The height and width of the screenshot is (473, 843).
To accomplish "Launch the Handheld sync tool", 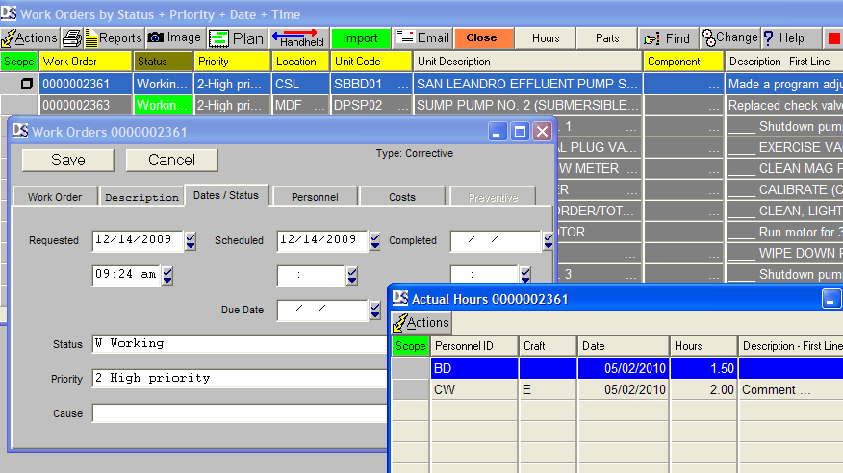I will point(299,38).
